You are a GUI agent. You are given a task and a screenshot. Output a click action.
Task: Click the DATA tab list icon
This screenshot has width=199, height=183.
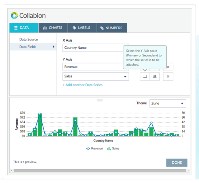[16, 28]
